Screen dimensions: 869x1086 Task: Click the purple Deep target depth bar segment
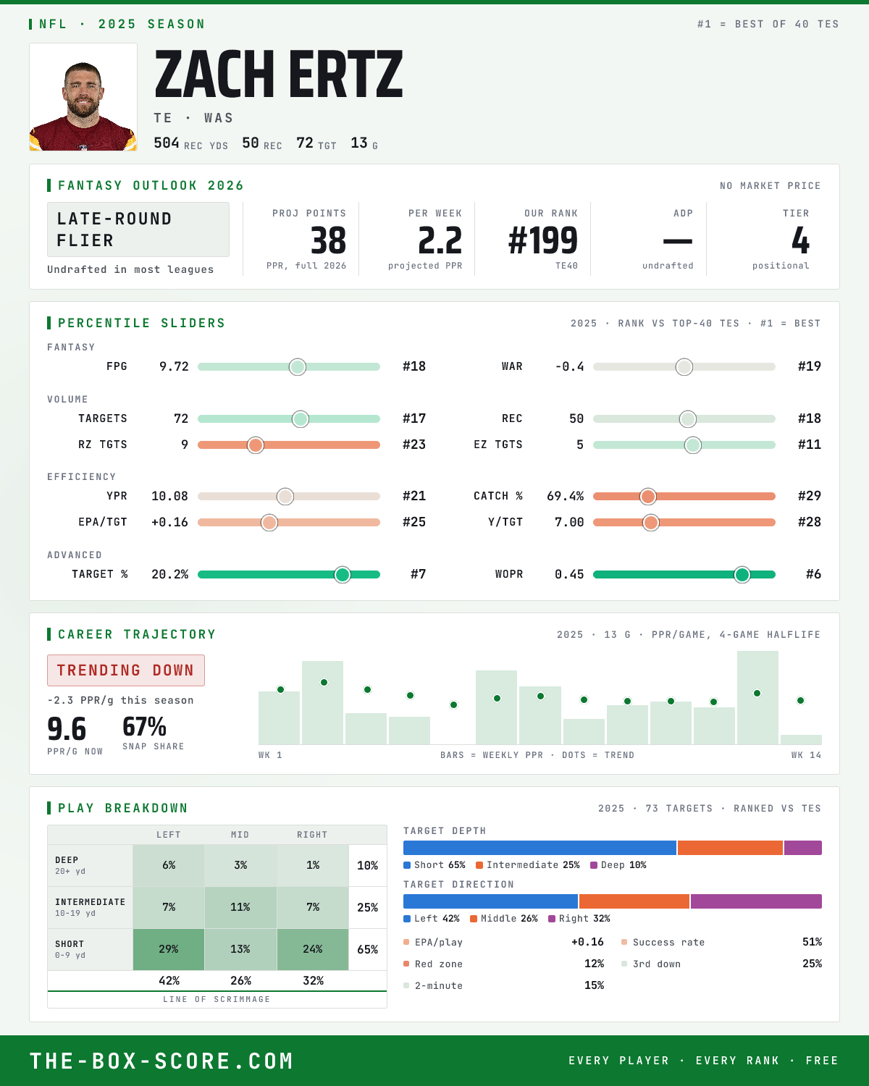pyautogui.click(x=803, y=848)
